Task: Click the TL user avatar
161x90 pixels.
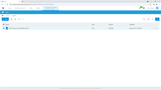Action: click(157, 8)
